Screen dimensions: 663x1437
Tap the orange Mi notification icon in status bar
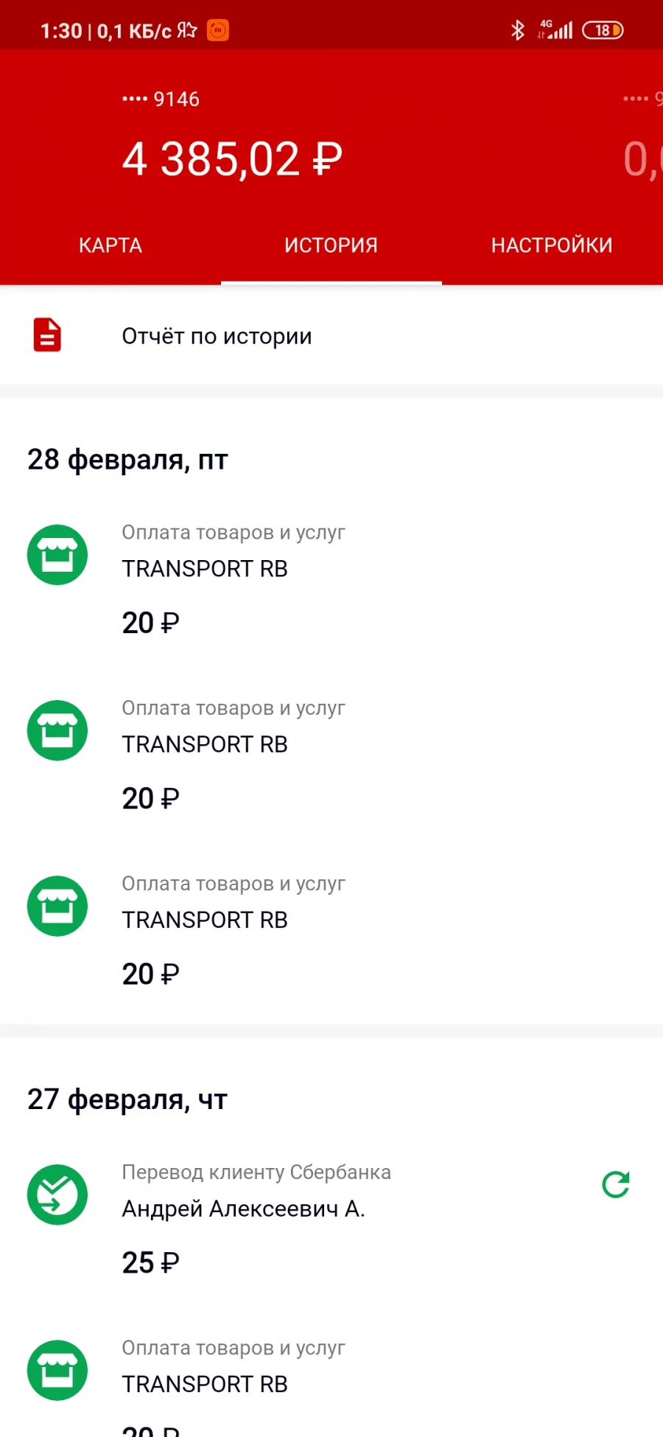tap(217, 30)
